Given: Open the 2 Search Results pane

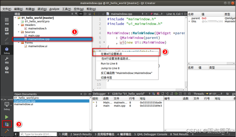Looking at the screenshot, I should tap(81, 134).
